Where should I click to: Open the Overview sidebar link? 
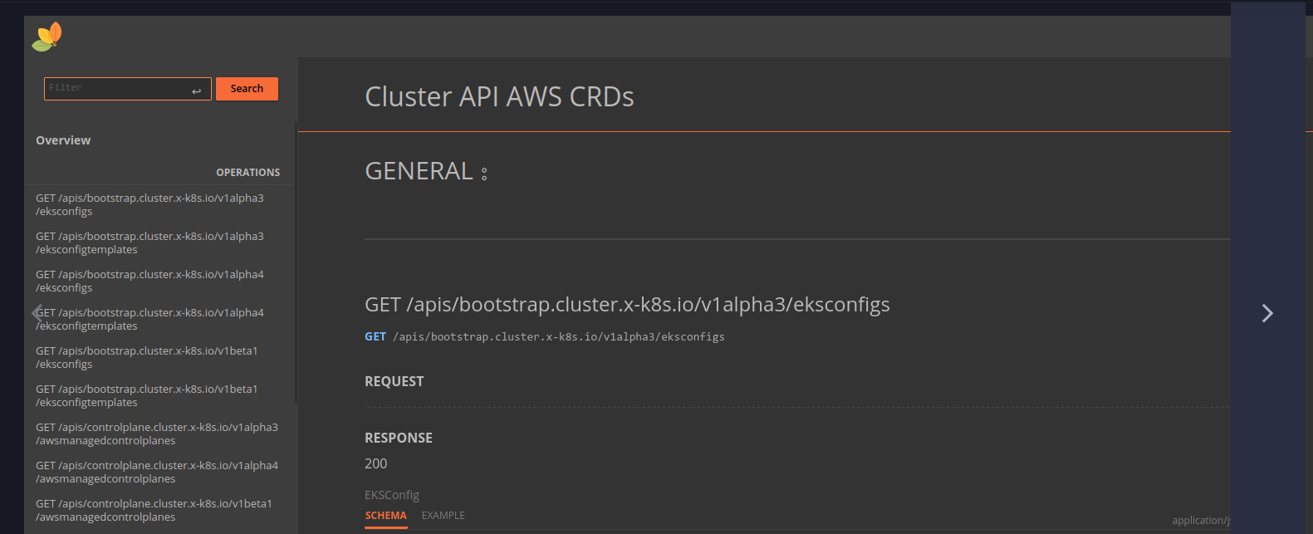[63, 140]
